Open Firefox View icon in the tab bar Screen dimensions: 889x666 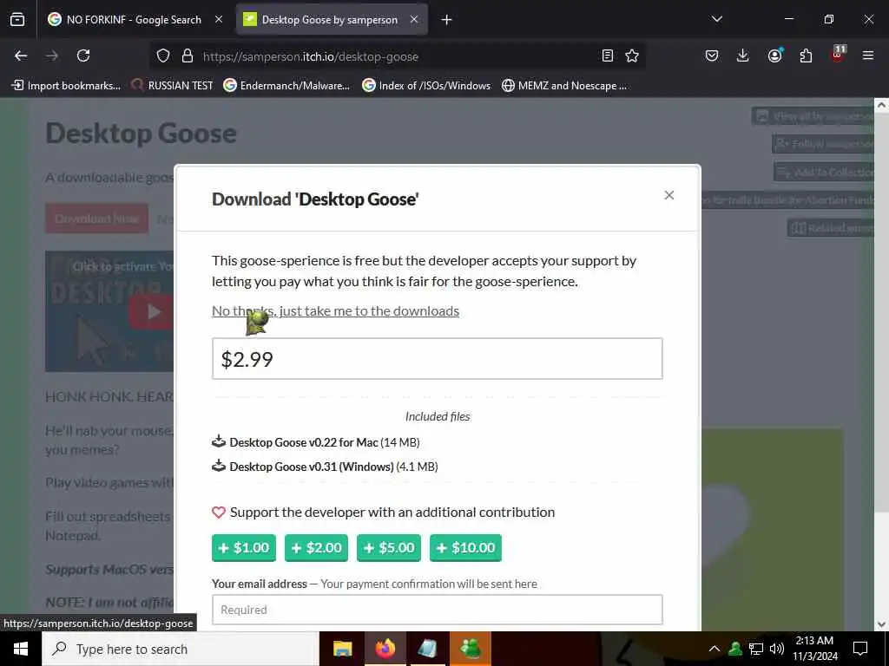pos(17,19)
